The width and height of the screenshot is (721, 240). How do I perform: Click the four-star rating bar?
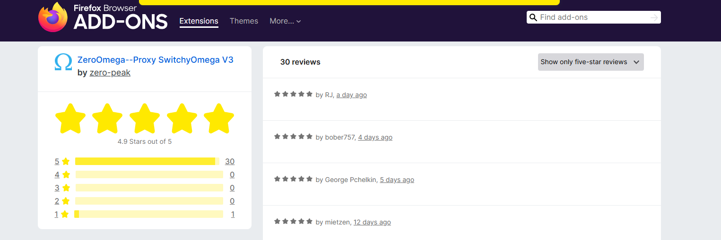pos(149,174)
